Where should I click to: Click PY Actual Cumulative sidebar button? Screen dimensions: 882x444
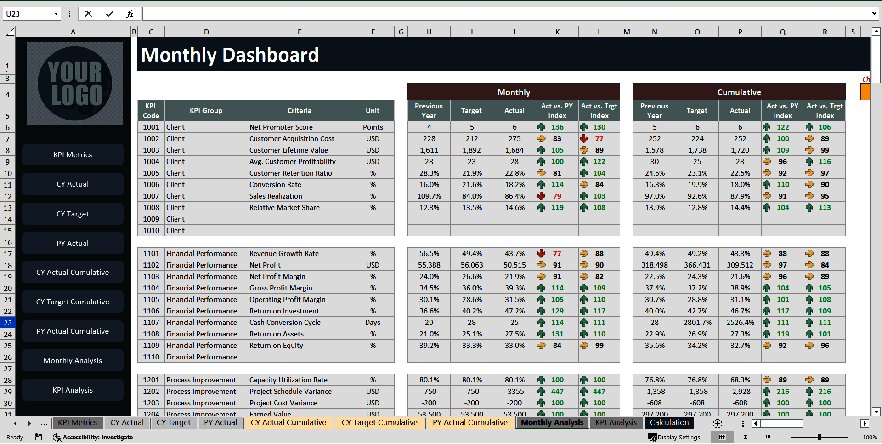[73, 331]
